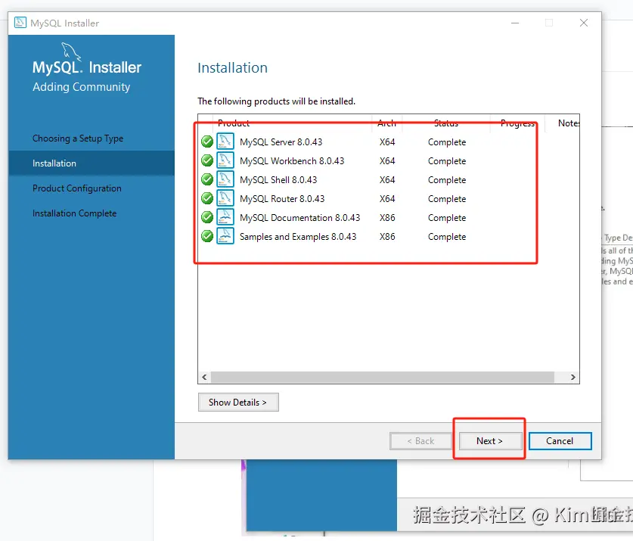The height and width of the screenshot is (541, 633).
Task: Click the Next button
Action: (490, 441)
